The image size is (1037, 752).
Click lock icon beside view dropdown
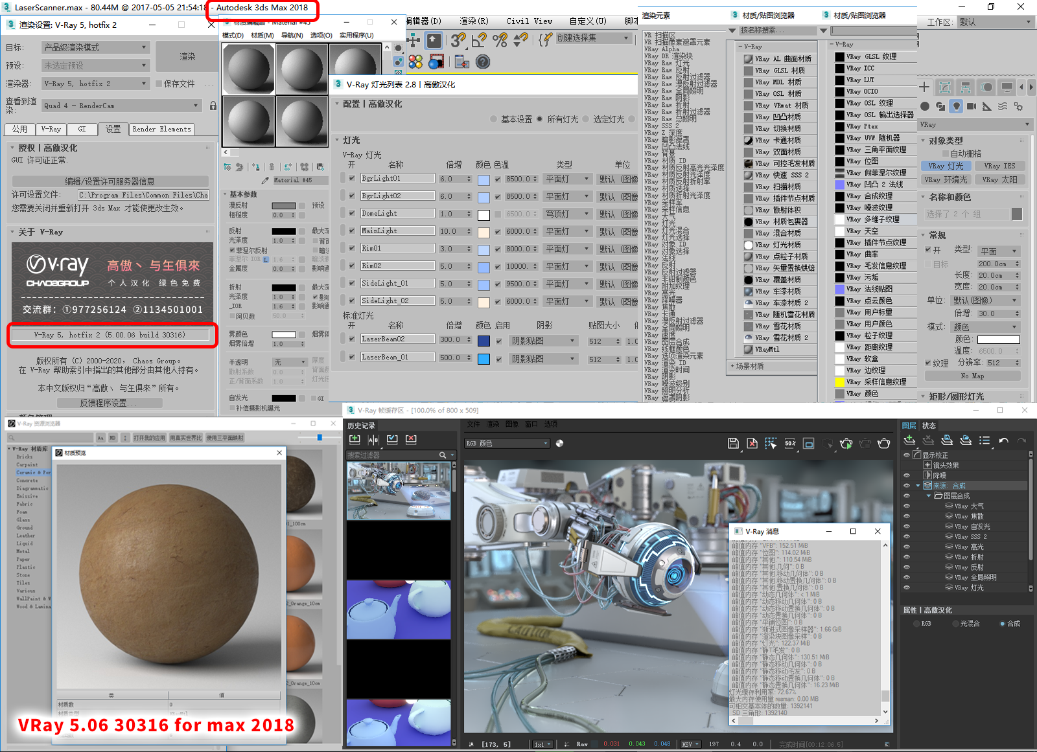point(213,106)
